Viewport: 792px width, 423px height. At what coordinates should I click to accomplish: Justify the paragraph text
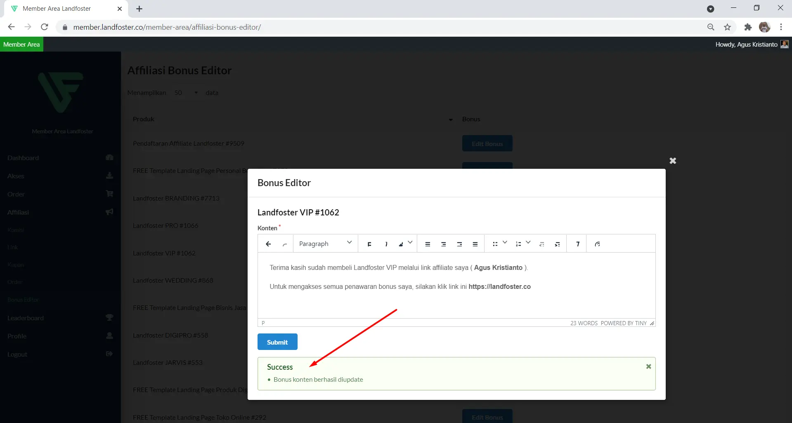click(475, 244)
